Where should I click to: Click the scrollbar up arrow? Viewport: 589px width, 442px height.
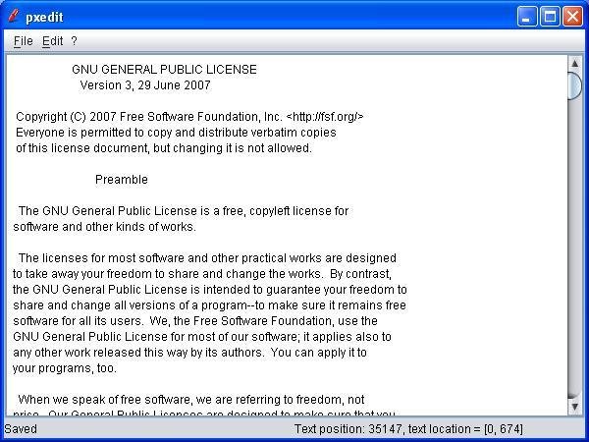(x=574, y=63)
